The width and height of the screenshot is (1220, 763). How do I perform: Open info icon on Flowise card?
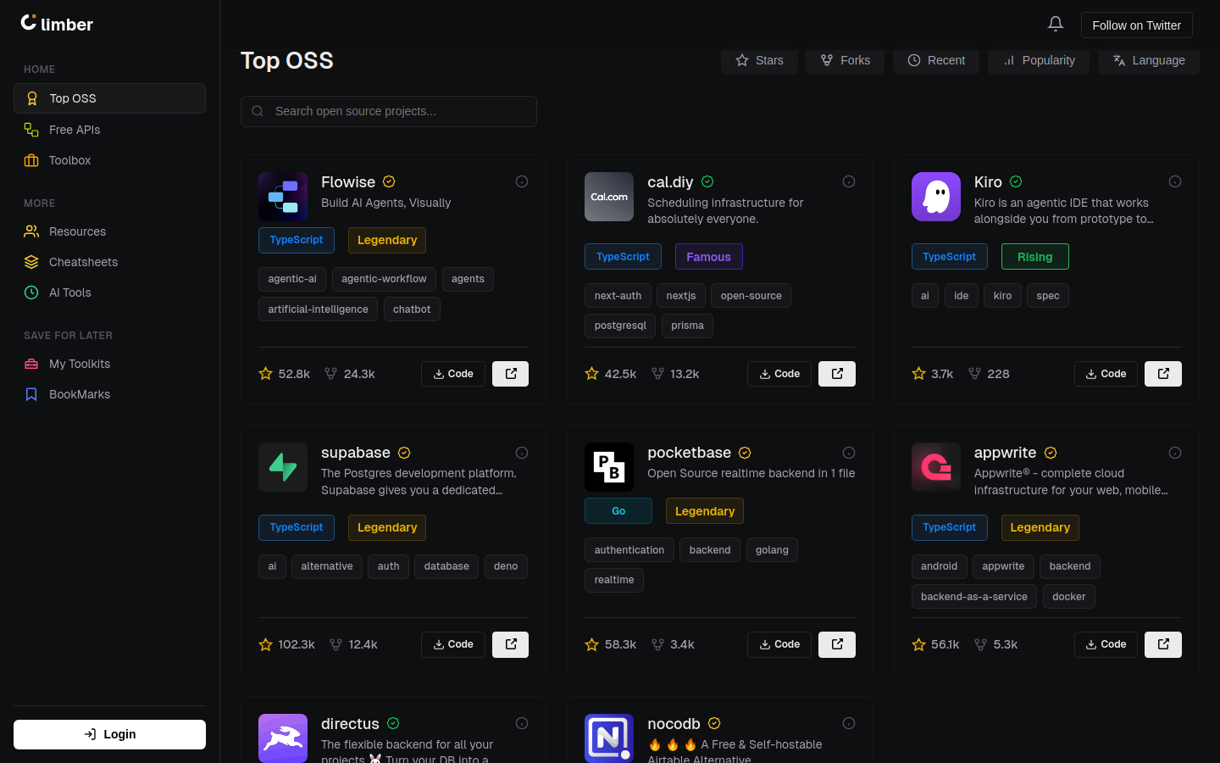(522, 181)
